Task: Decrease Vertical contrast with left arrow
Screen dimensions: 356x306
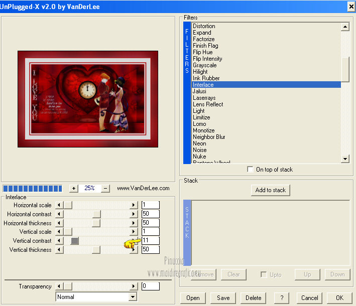Action: [x=59, y=240]
